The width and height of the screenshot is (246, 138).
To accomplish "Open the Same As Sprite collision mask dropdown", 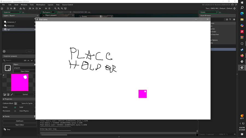I will point(27,103).
